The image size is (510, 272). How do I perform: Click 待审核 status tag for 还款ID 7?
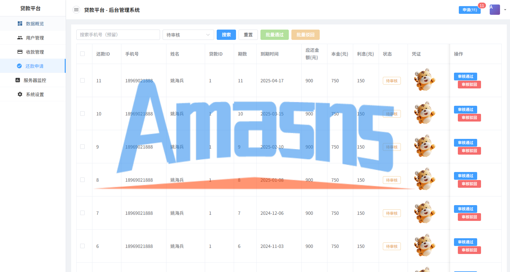(392, 213)
